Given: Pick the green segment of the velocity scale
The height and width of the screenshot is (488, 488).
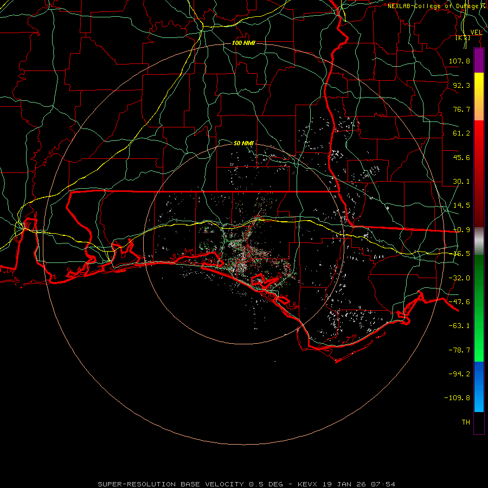Looking at the screenshot, I should [479, 308].
